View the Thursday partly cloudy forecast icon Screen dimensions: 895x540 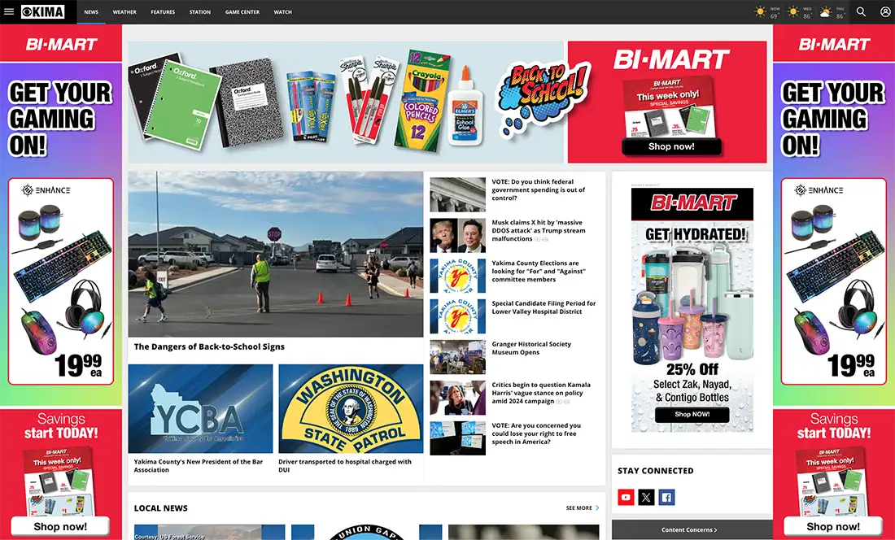click(826, 12)
